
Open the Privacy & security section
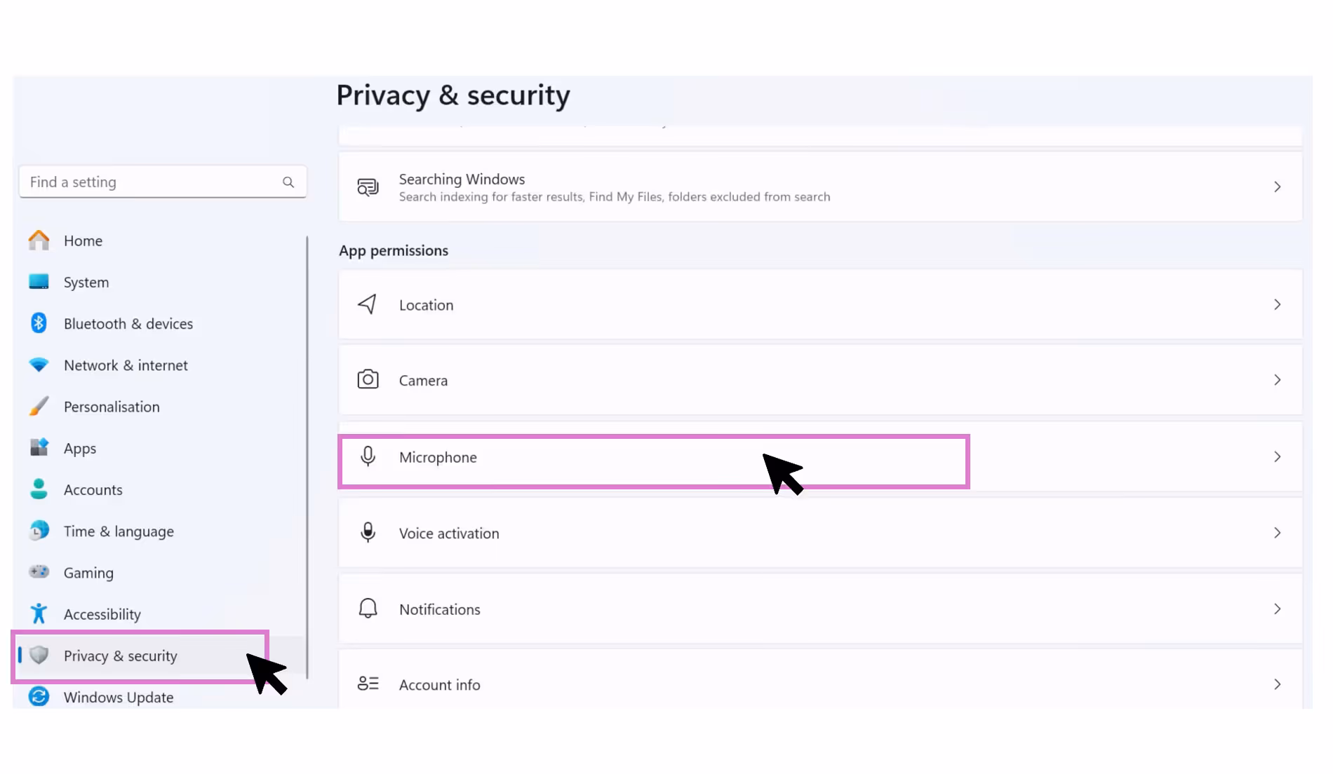[x=120, y=656]
